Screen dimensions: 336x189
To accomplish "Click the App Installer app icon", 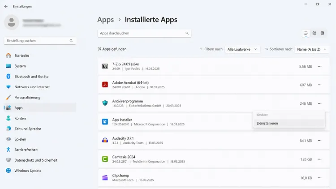I will [105, 122].
